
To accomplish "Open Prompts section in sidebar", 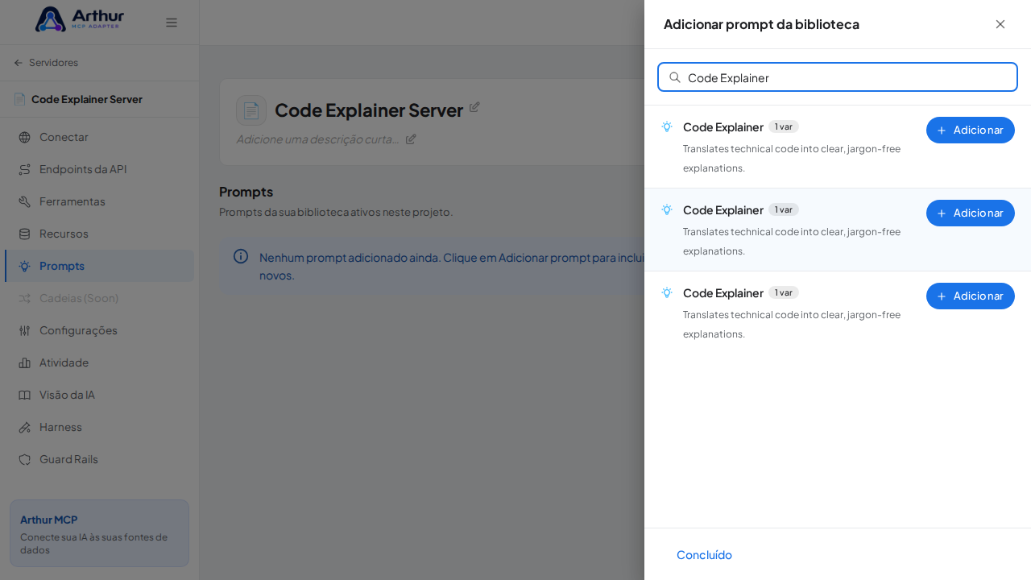I will tap(99, 266).
